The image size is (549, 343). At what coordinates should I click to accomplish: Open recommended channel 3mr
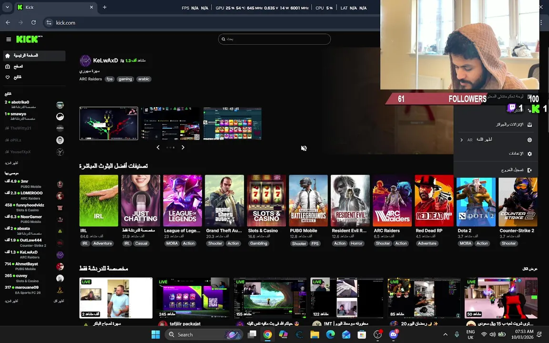[x=34, y=184]
